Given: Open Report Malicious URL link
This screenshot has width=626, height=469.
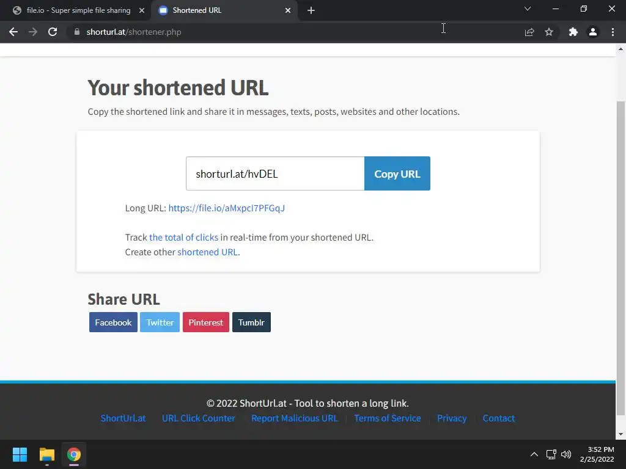Looking at the screenshot, I should [x=294, y=418].
